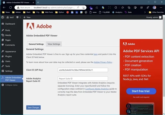
Task: Open the Media library menu
Action: coord(8,35)
